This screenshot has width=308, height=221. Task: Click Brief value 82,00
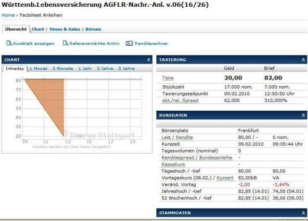[x=273, y=78]
